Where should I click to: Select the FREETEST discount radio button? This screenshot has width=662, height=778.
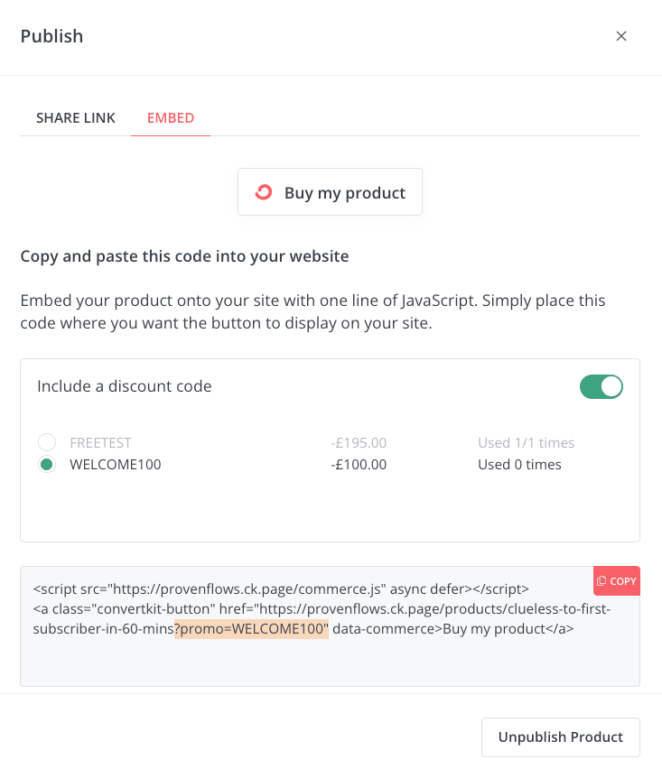pyautogui.click(x=47, y=442)
